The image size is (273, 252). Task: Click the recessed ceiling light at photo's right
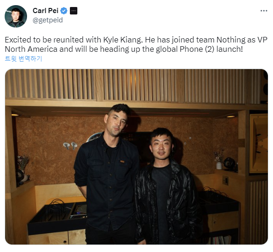[231, 116]
